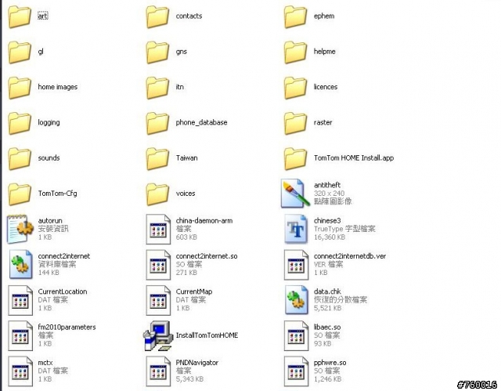The height and width of the screenshot is (391, 501).
Task: Select the CurrentMap DAT file icon
Action: click(158, 300)
